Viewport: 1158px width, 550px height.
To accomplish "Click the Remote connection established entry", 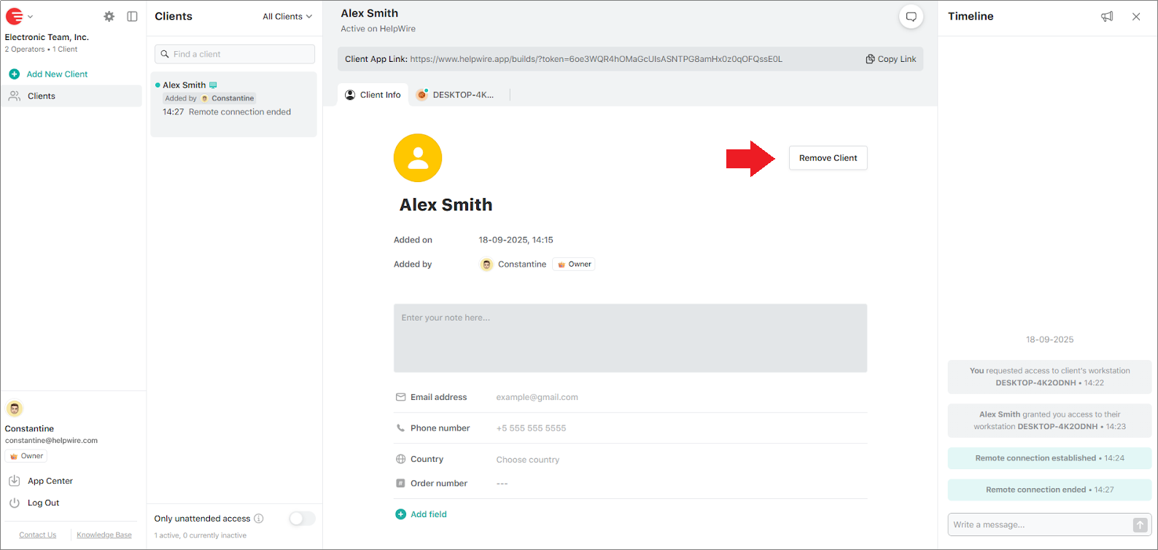I will [1049, 458].
